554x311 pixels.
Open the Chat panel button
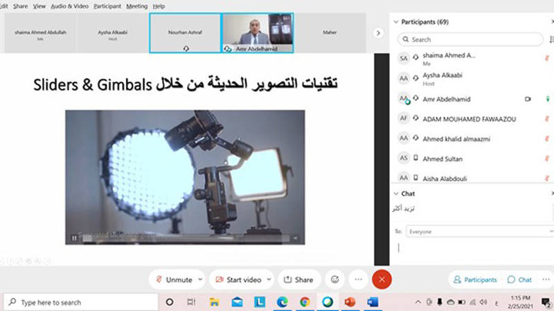519,280
